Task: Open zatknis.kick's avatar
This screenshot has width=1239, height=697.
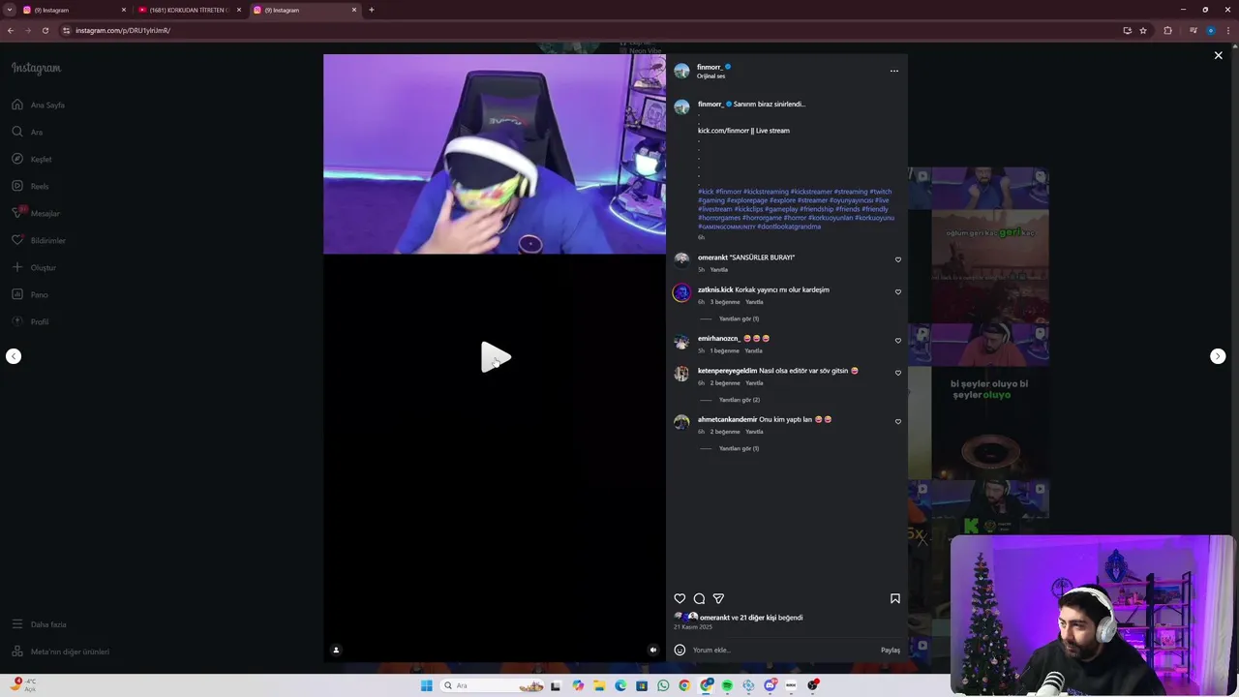Action: coord(681,292)
